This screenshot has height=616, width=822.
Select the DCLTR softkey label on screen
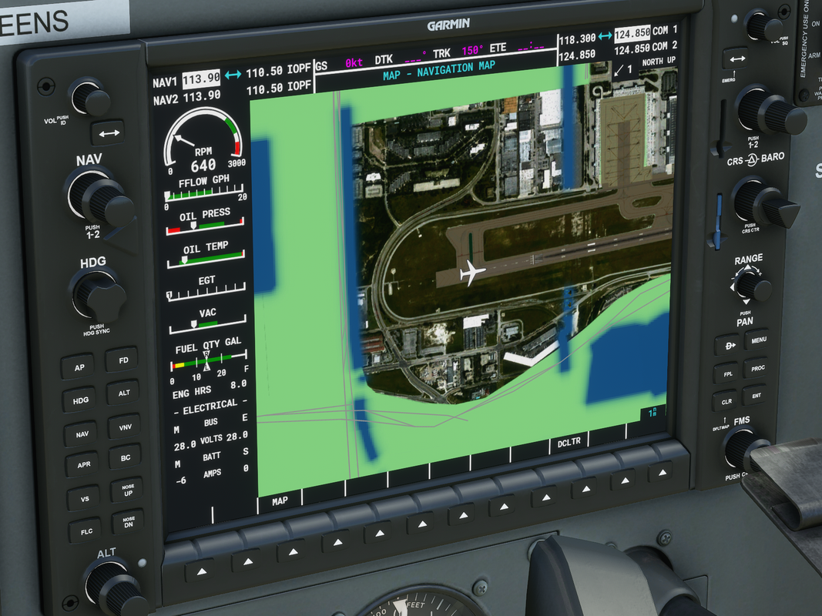(569, 442)
